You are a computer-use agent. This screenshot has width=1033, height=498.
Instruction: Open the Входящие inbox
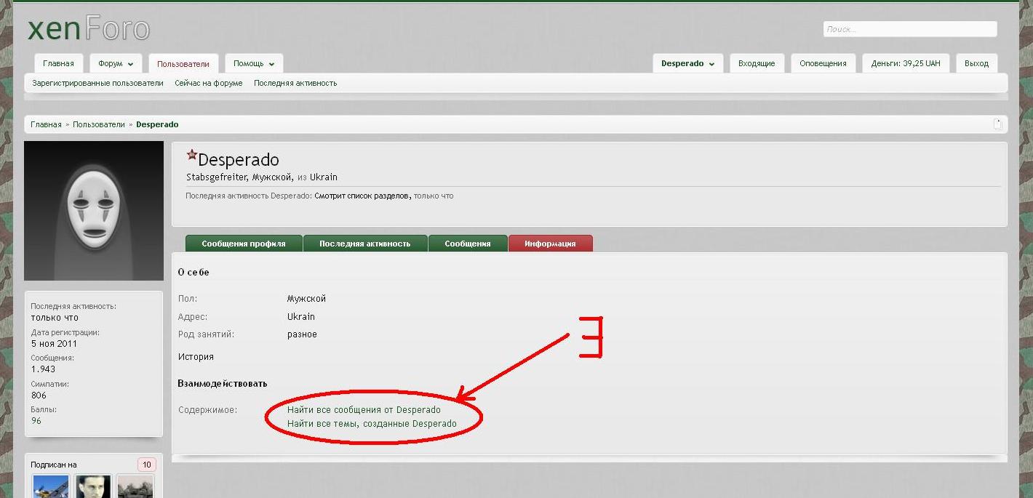757,64
